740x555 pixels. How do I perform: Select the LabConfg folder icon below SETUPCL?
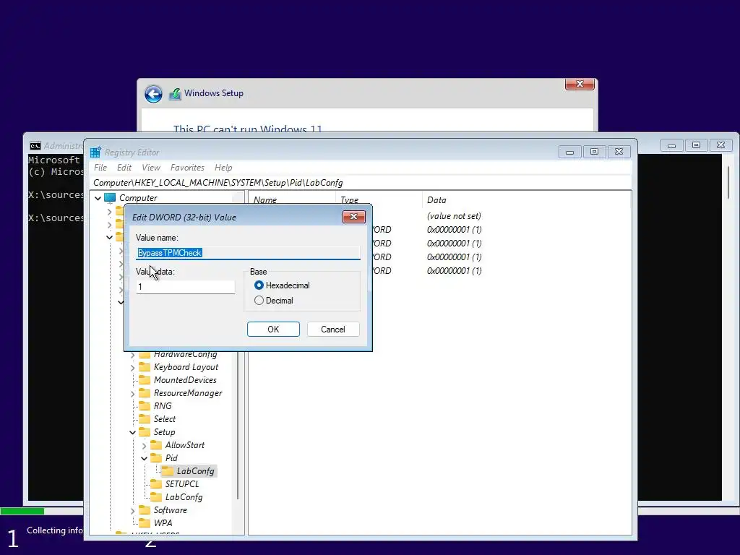pos(156,497)
